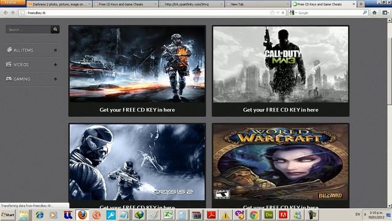Open the red Adobe icon in taskbar
Screen dimensions: 392x221
click(283, 215)
